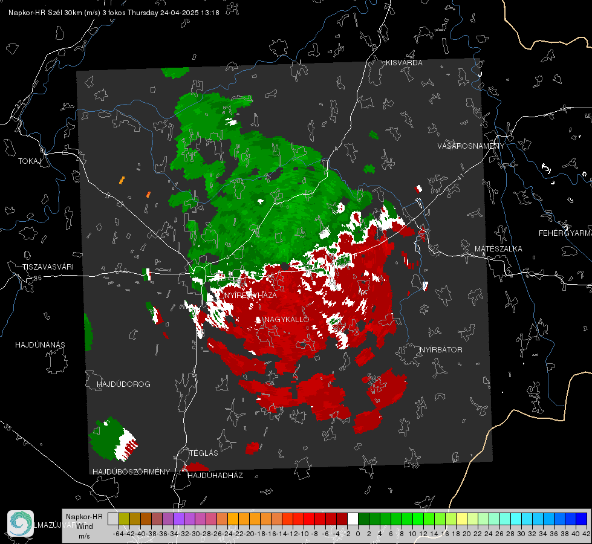Click the Napkor-HR legend title

[84, 517]
